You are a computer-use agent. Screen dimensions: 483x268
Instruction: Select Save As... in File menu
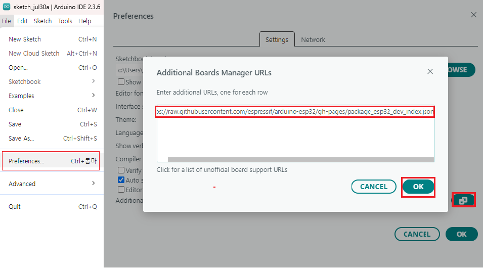coord(52,139)
